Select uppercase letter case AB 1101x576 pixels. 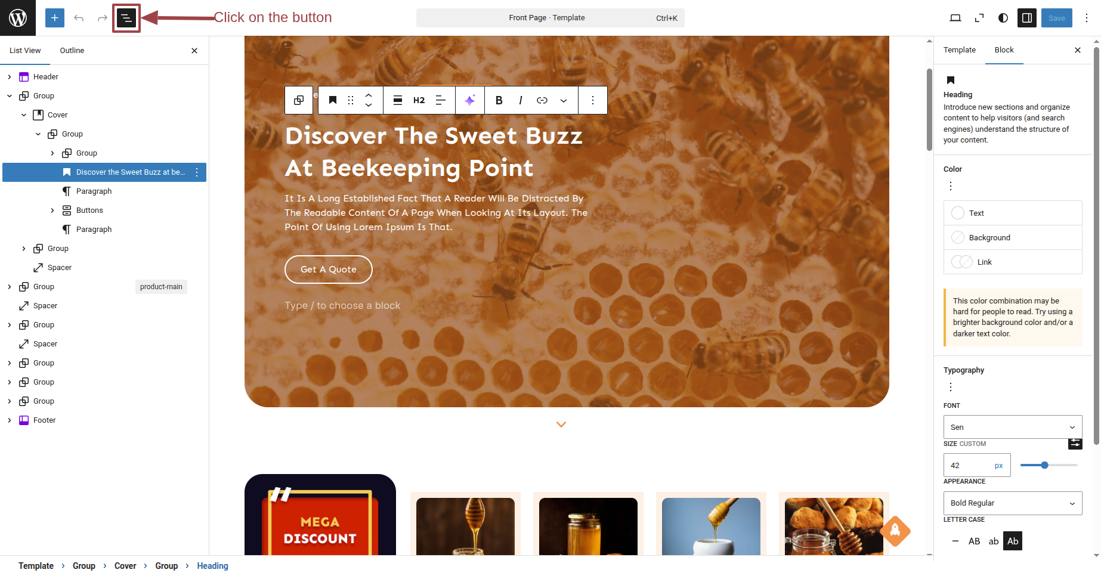point(974,541)
